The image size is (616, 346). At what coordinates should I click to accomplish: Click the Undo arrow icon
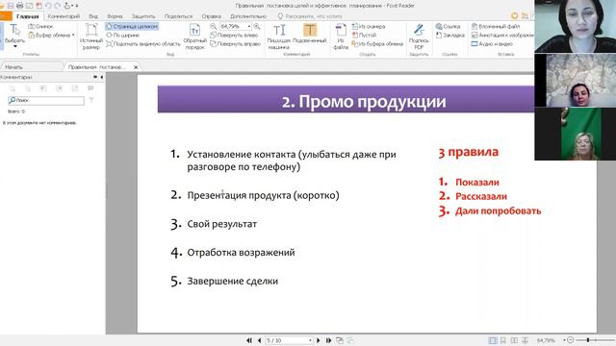tap(48, 6)
